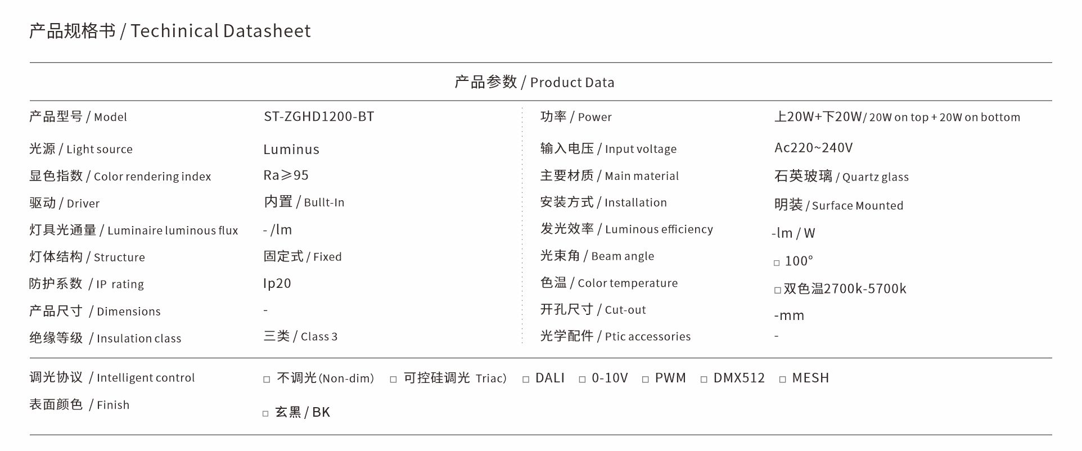Screen dimensions: 1082x451
Task: Click the Ip20 rating value
Action: [x=277, y=283]
